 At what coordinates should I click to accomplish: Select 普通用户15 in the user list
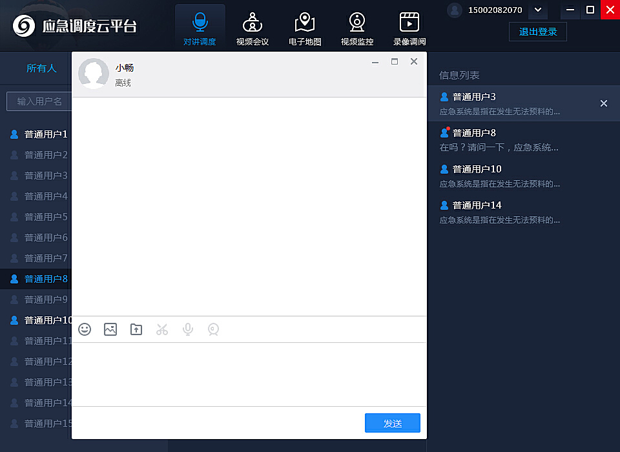click(36, 423)
